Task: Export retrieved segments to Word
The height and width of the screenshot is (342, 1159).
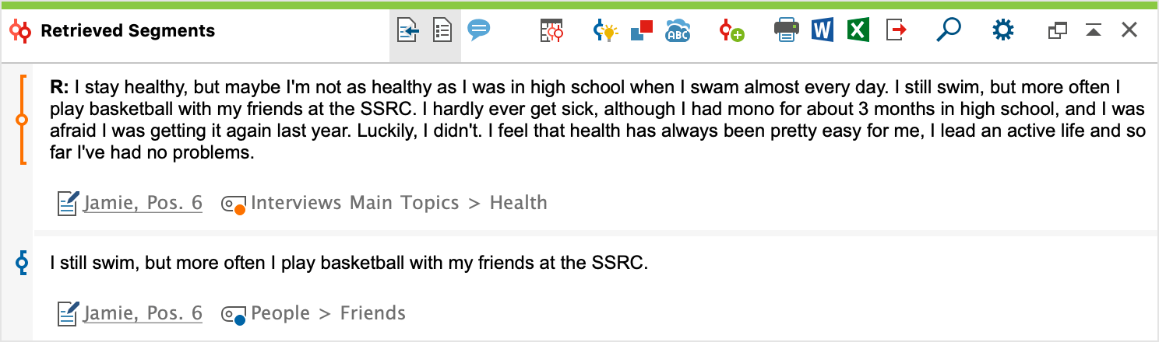Action: pyautogui.click(x=822, y=31)
